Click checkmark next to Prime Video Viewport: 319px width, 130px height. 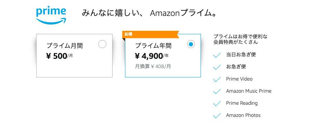[x=217, y=79]
